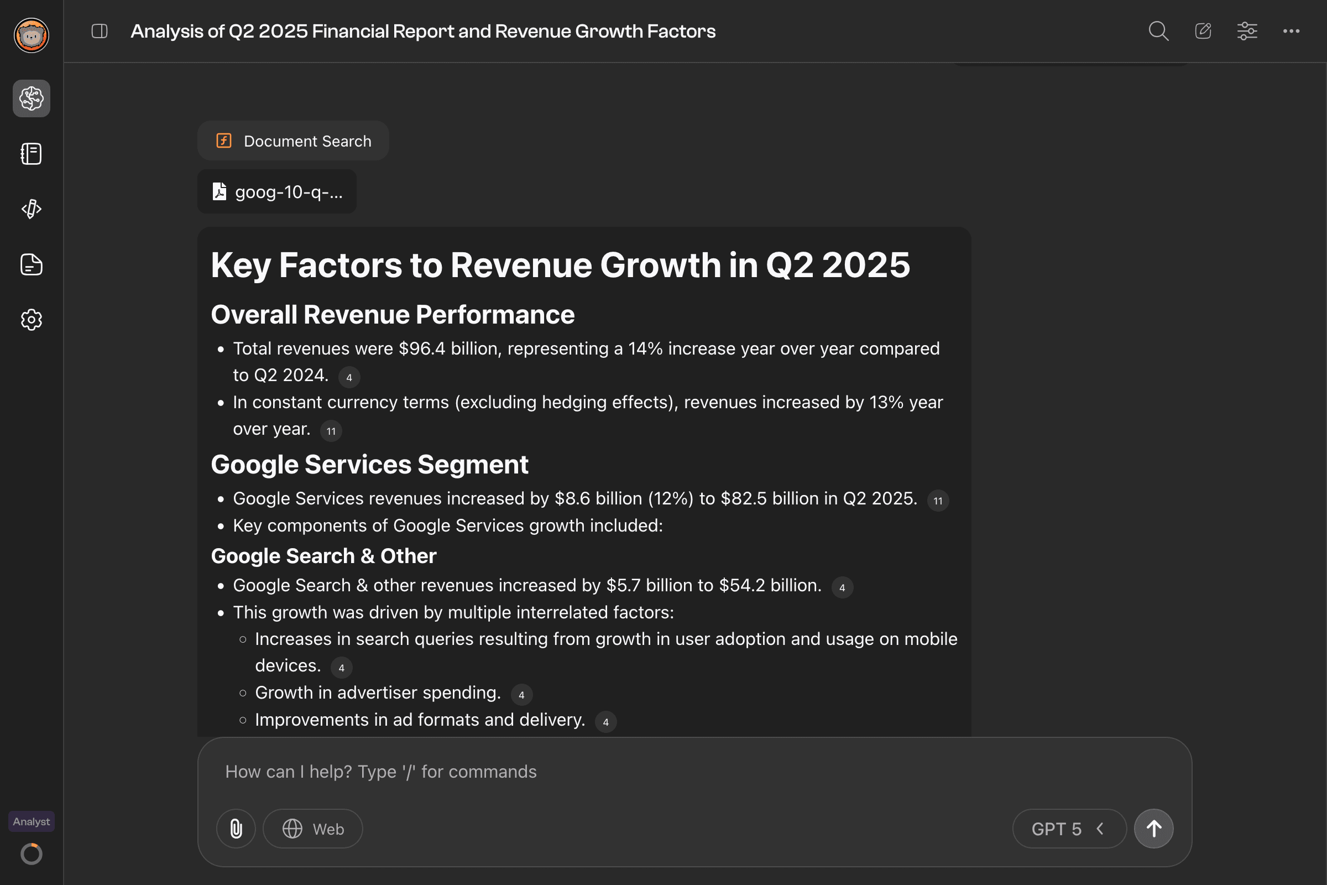Open the three-dot more options menu

(x=1291, y=31)
